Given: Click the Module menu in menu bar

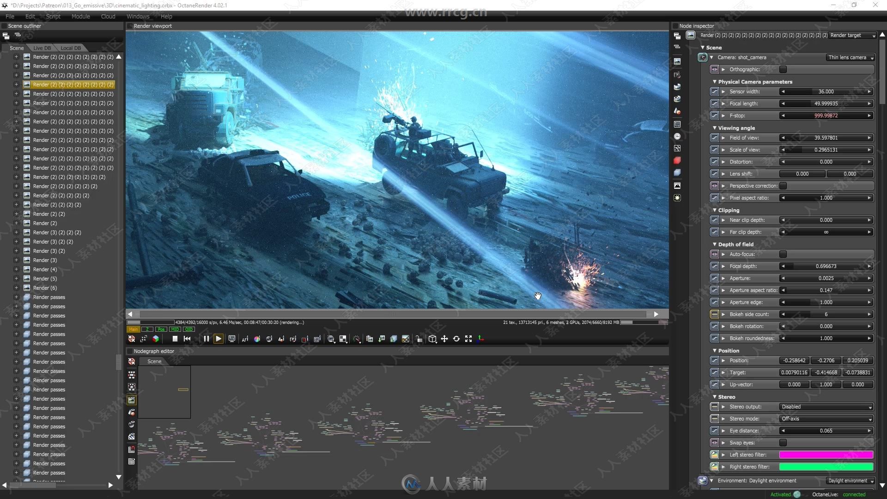Looking at the screenshot, I should [79, 16].
